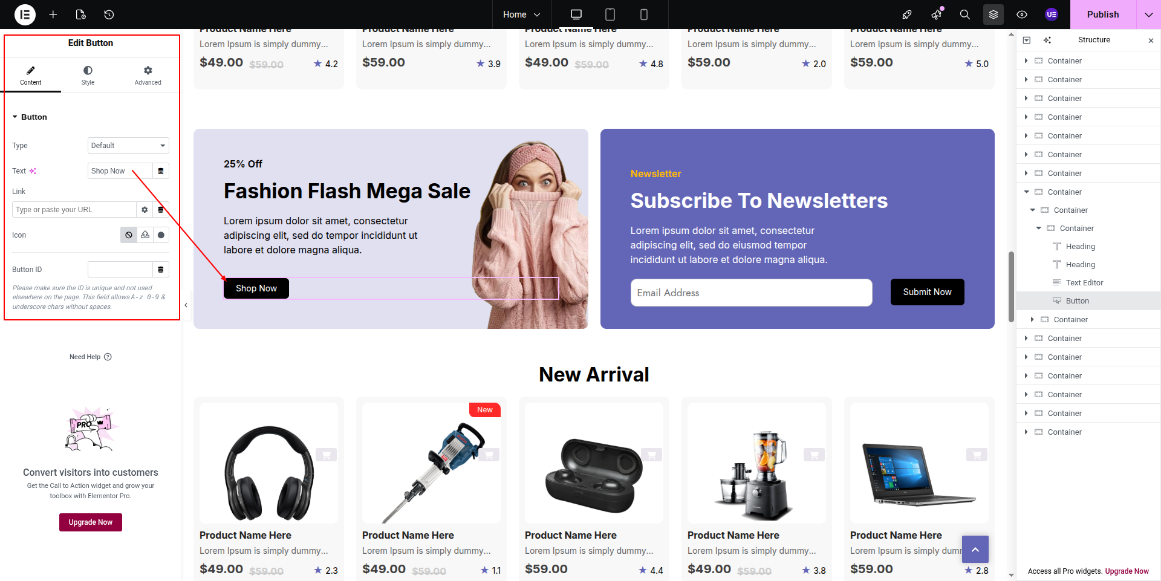Toggle the Structure layers icon

(994, 15)
